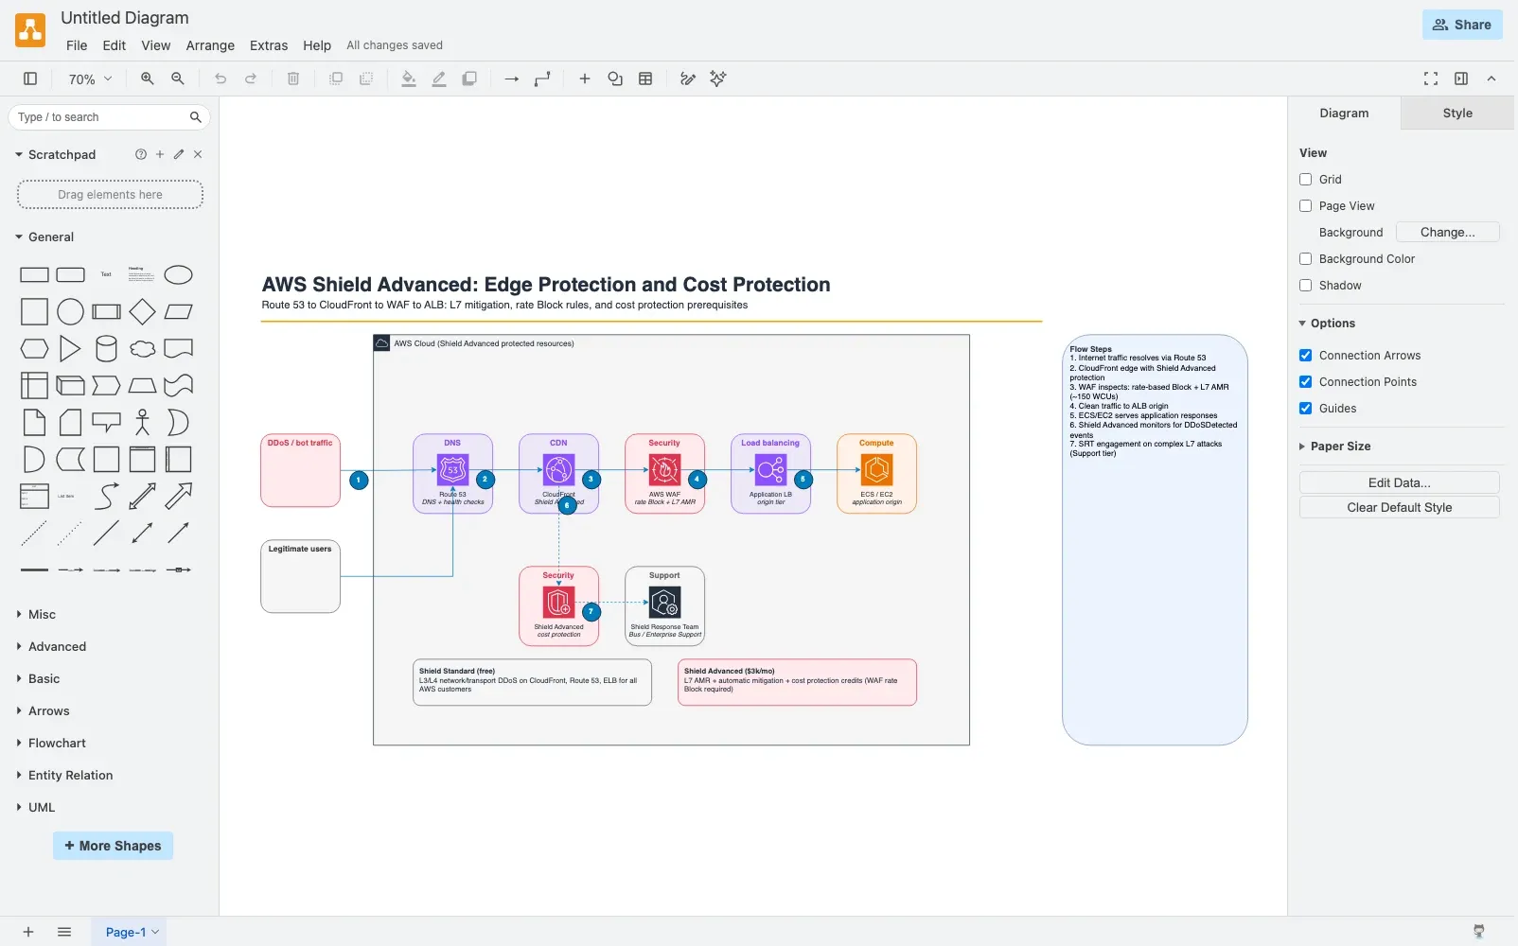This screenshot has height=946, width=1518.
Task: Click the redo arrow icon
Action: (251, 79)
